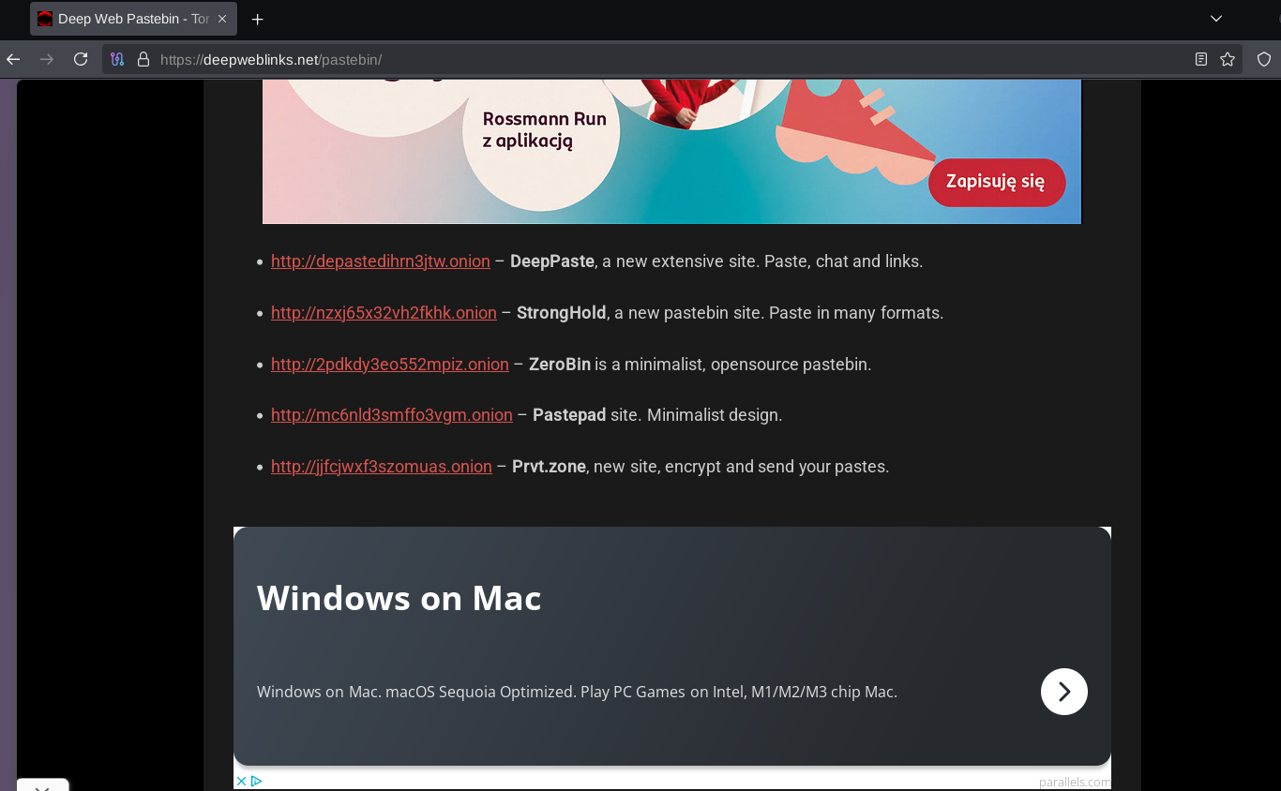Image resolution: width=1281 pixels, height=791 pixels.
Task: Click the round arrow button on Parallels ad
Action: click(1064, 692)
